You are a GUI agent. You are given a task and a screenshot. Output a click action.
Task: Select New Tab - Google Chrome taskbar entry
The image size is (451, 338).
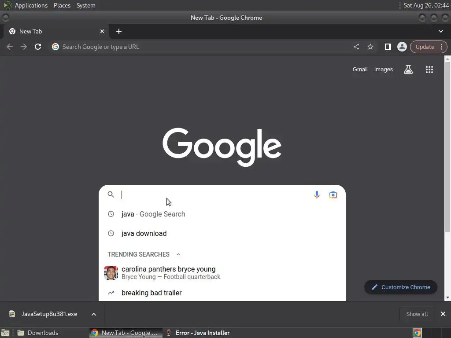(126, 333)
